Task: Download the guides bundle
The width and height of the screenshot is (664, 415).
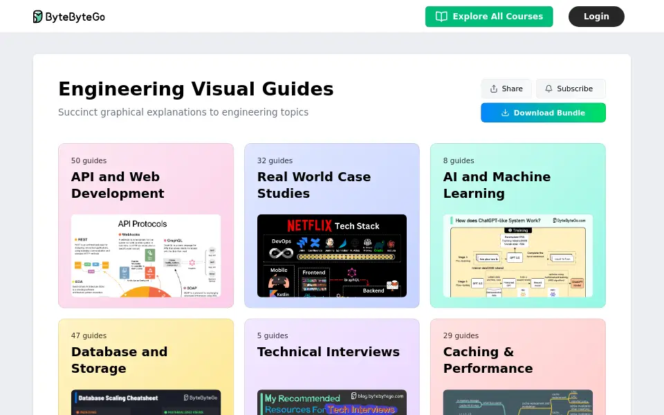Action: (544, 113)
